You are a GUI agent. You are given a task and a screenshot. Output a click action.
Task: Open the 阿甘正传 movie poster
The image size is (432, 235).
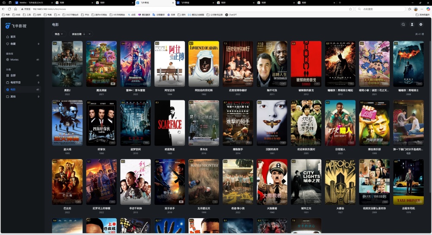[170, 64]
